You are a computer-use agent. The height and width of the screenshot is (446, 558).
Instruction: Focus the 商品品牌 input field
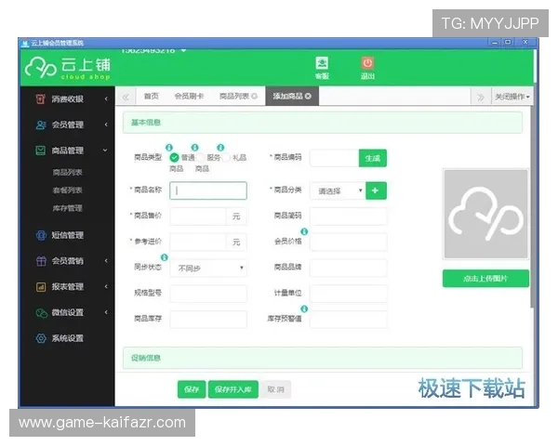(349, 268)
